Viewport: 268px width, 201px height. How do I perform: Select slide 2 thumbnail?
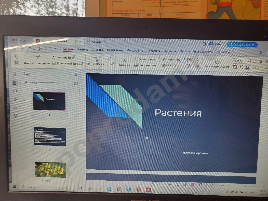50,136
